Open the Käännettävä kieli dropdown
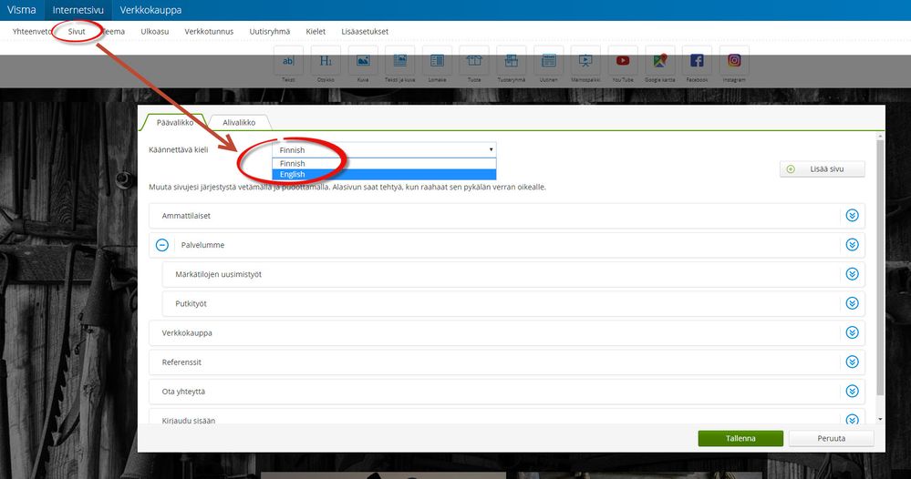 pos(384,149)
